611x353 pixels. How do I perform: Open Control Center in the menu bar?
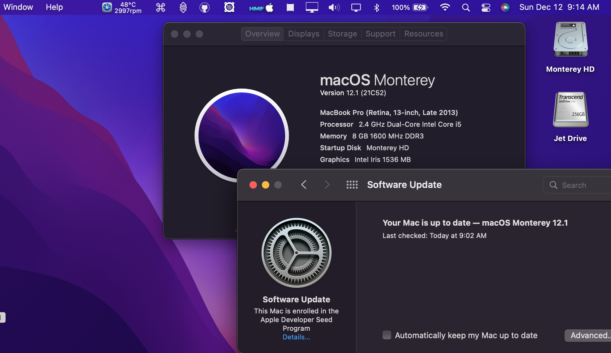tap(486, 7)
